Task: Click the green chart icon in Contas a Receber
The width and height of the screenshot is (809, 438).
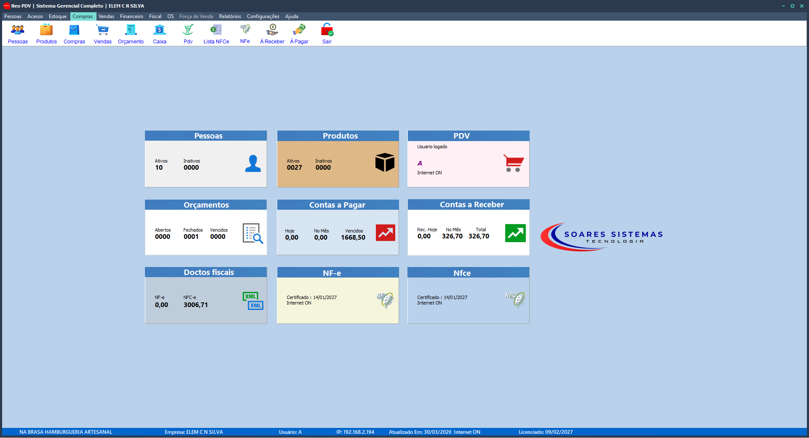Action: coord(515,233)
